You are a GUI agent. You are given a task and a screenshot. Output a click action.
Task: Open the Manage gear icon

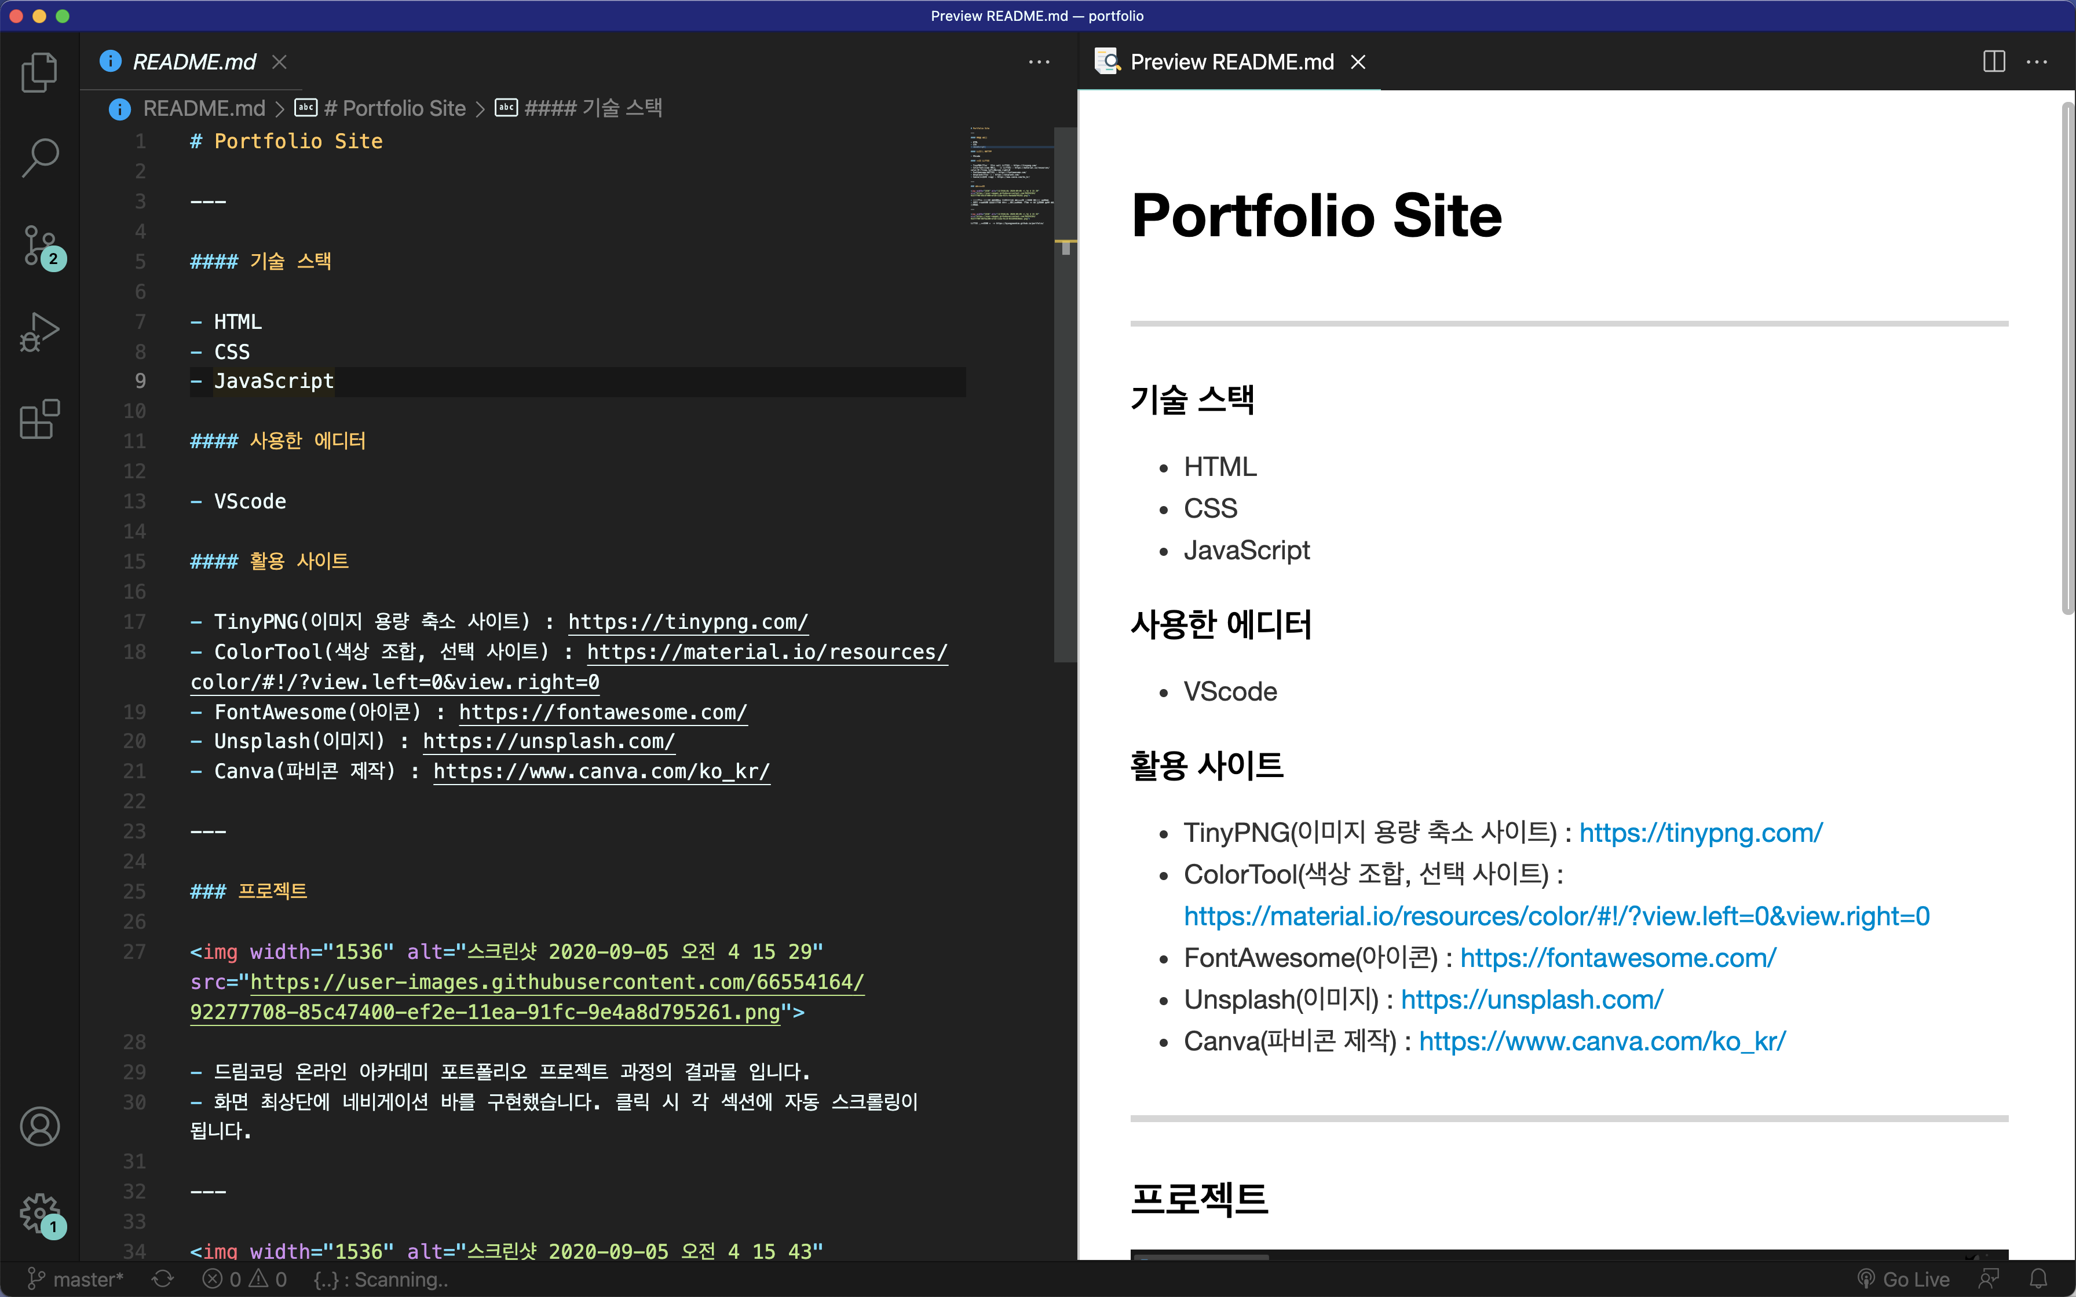39,1213
